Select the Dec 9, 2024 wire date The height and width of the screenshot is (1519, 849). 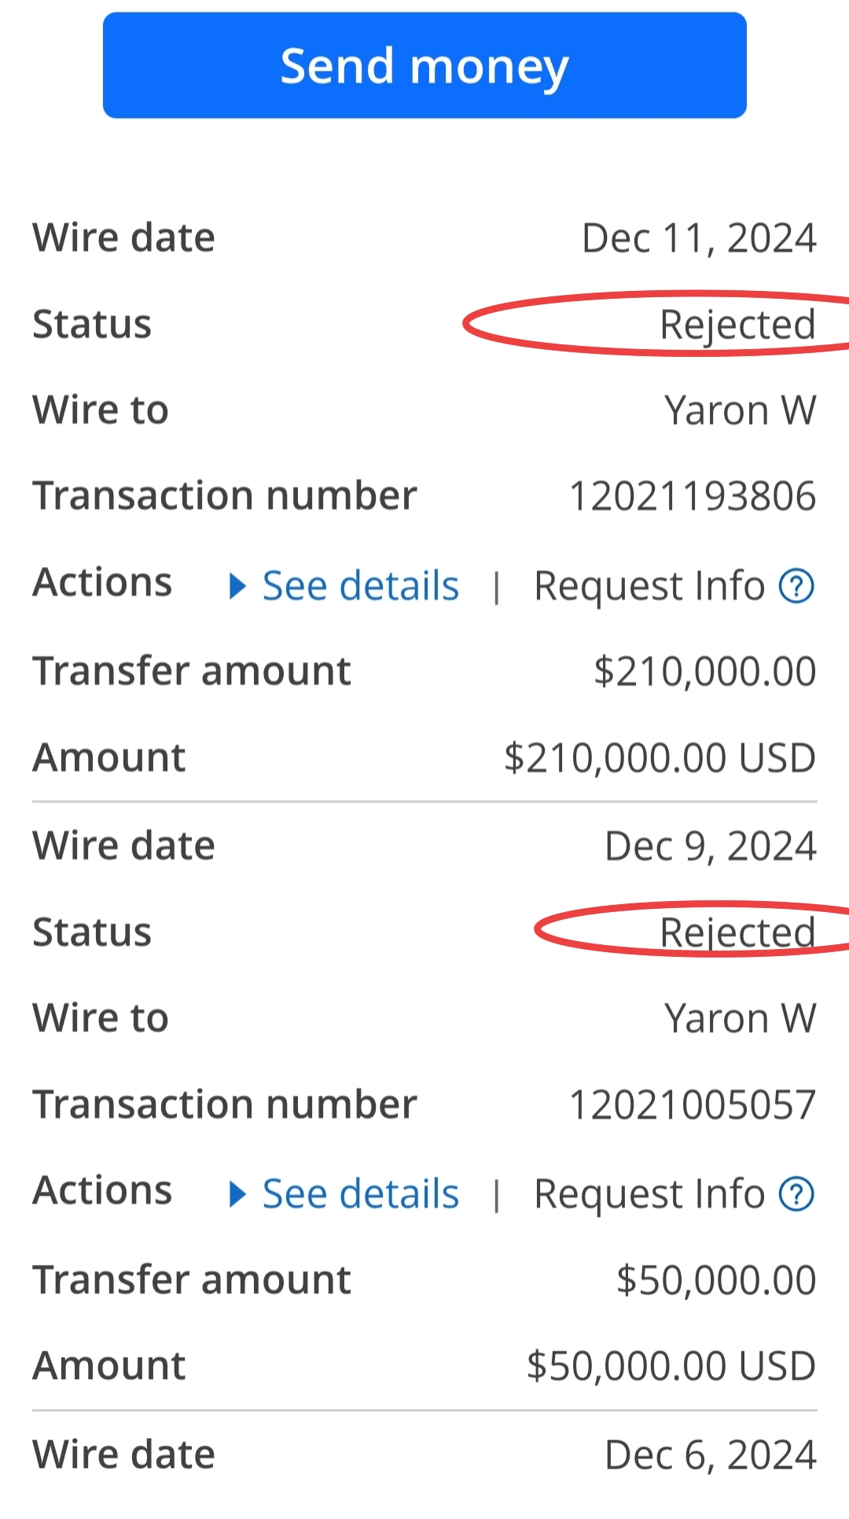(711, 847)
